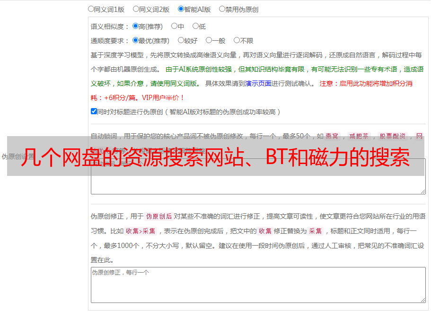This screenshot has height=312, width=431.
Task: Select the 同义词2版 radio option
Action: 136,9
